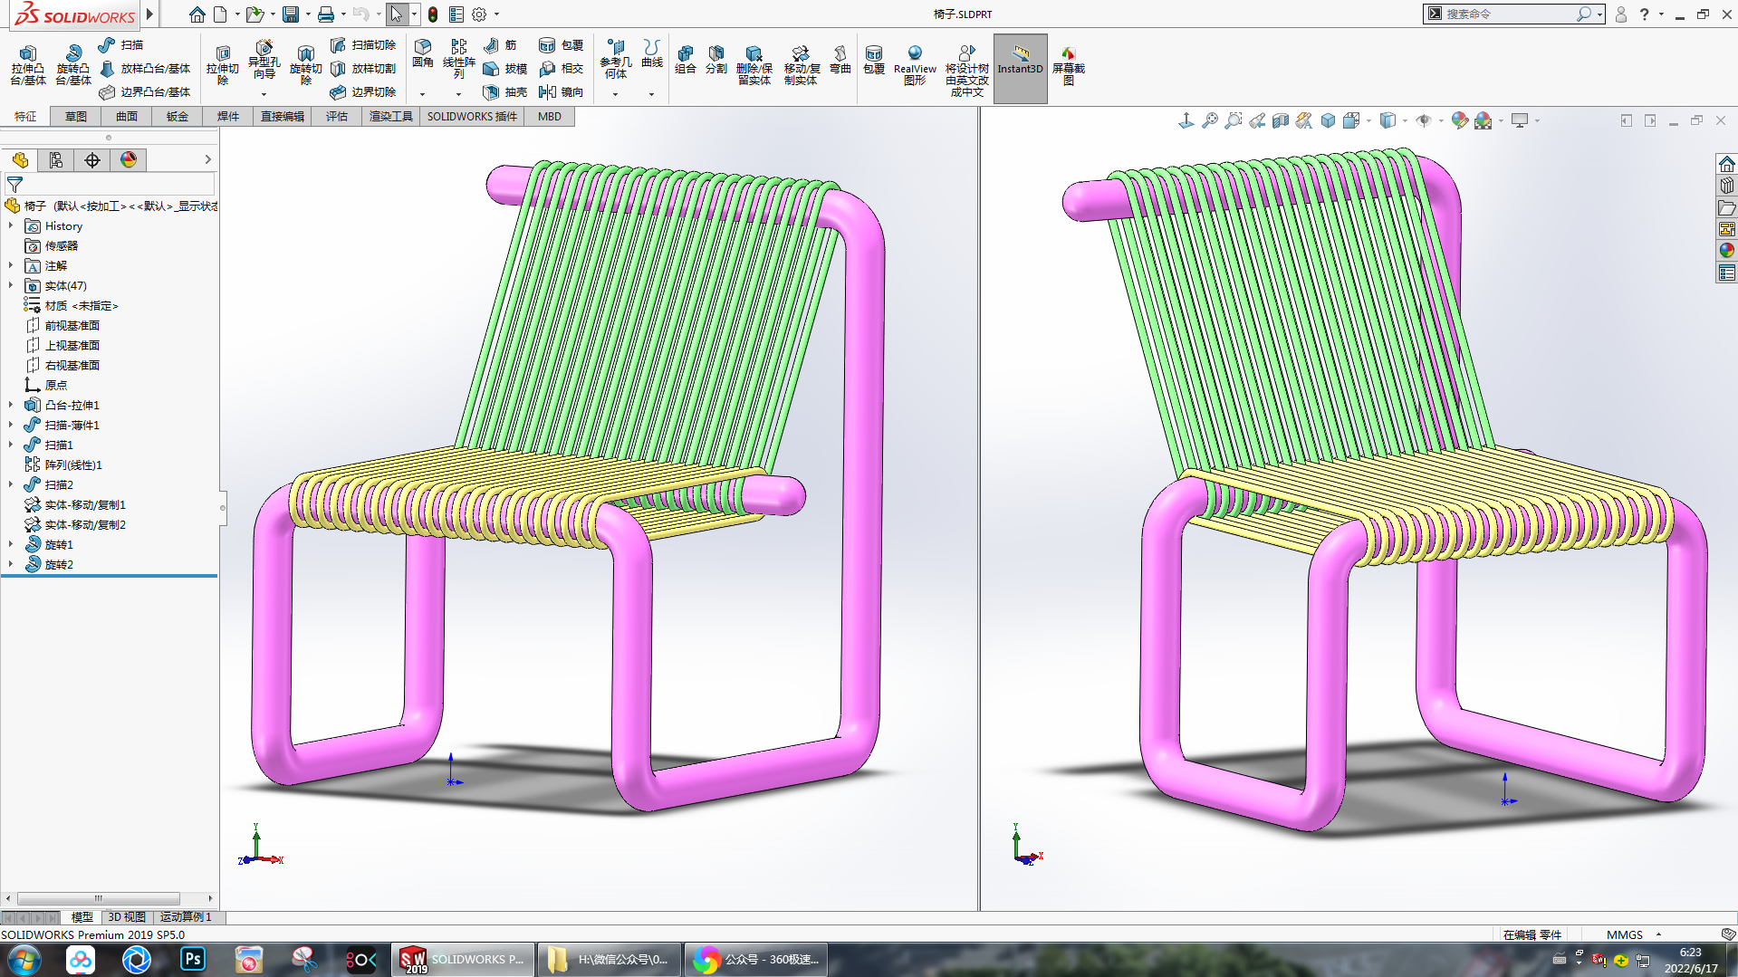The image size is (1738, 977).
Task: Choose the 扫描切除 swept cut tool
Action: pyautogui.click(x=363, y=44)
